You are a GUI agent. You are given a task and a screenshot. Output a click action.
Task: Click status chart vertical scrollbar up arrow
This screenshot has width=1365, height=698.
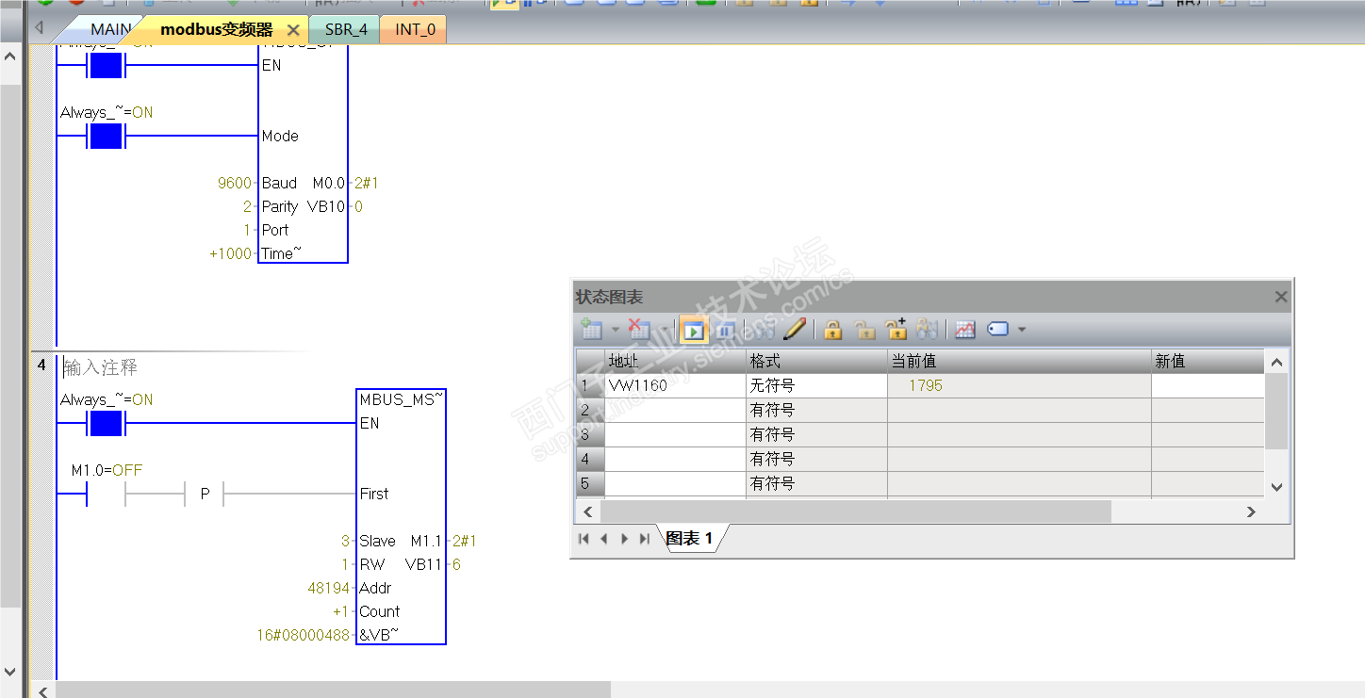(1276, 363)
